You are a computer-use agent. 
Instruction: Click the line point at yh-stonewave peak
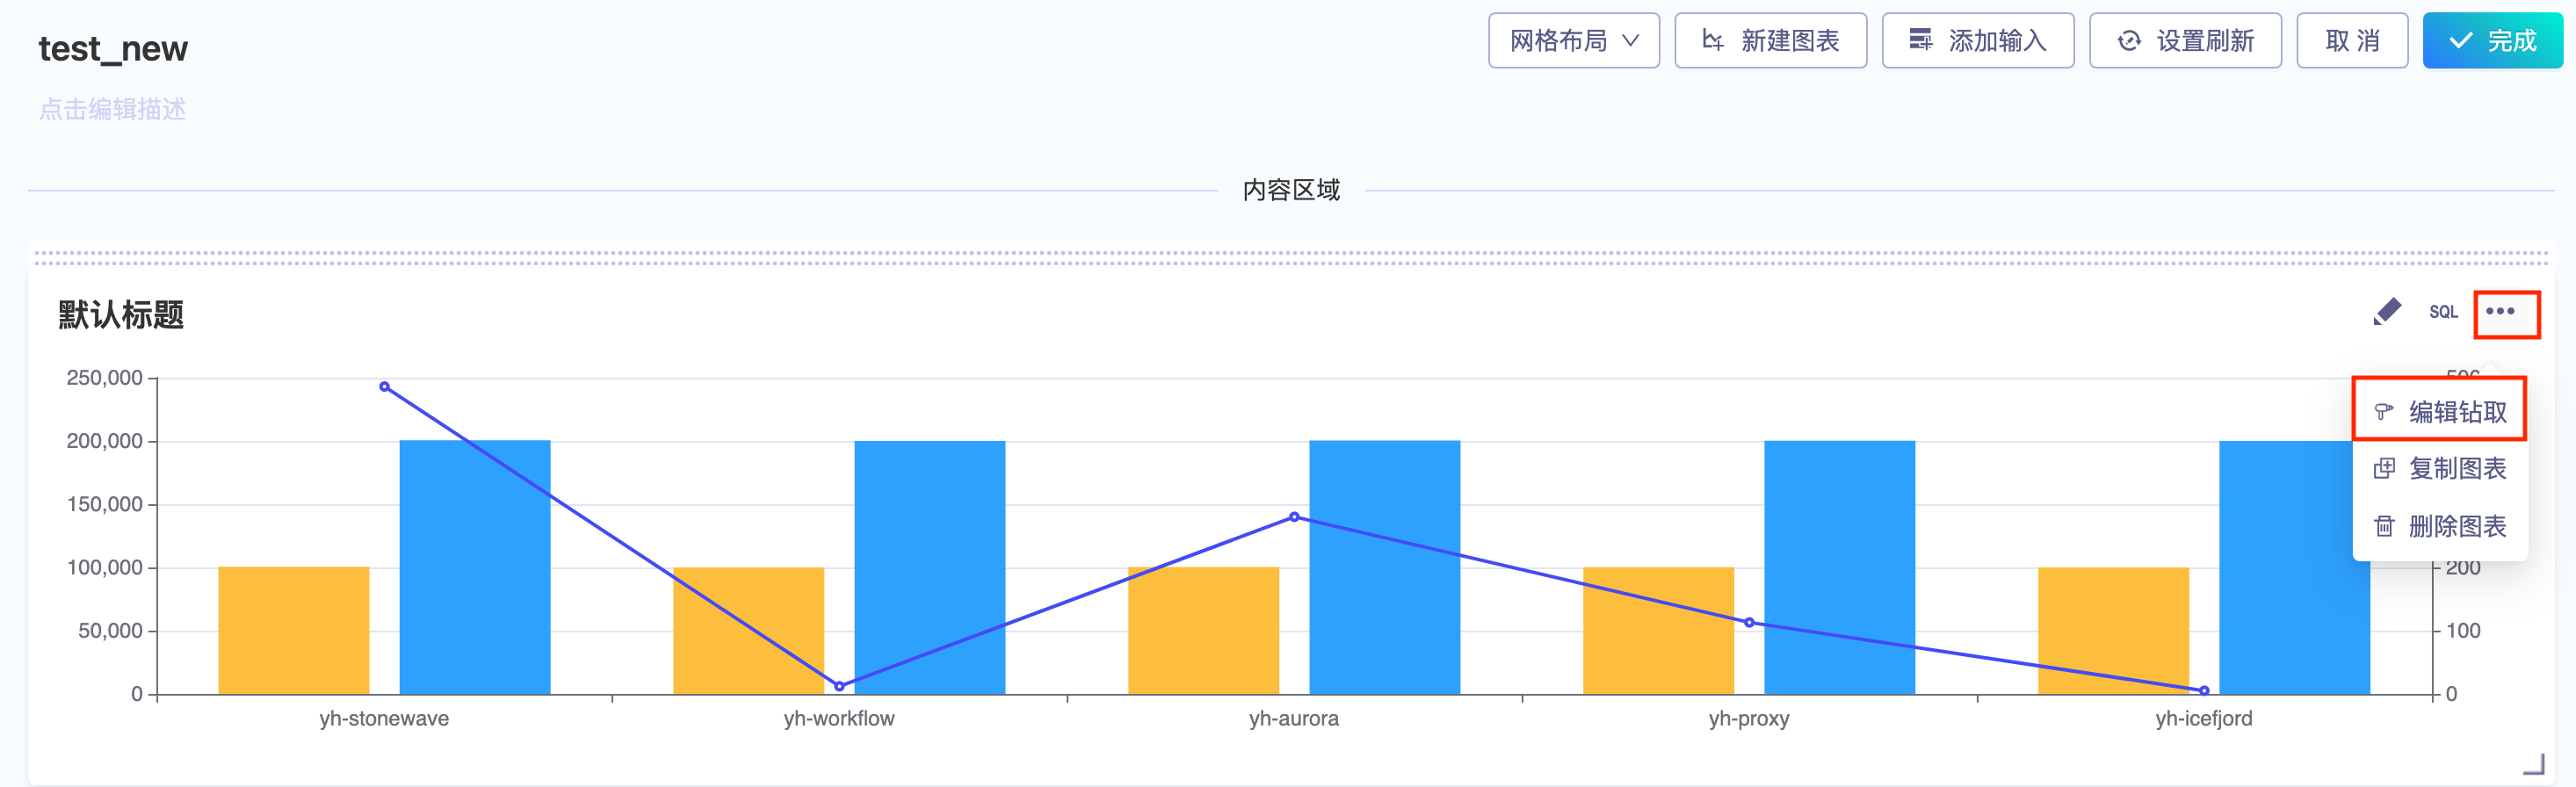pyautogui.click(x=384, y=387)
